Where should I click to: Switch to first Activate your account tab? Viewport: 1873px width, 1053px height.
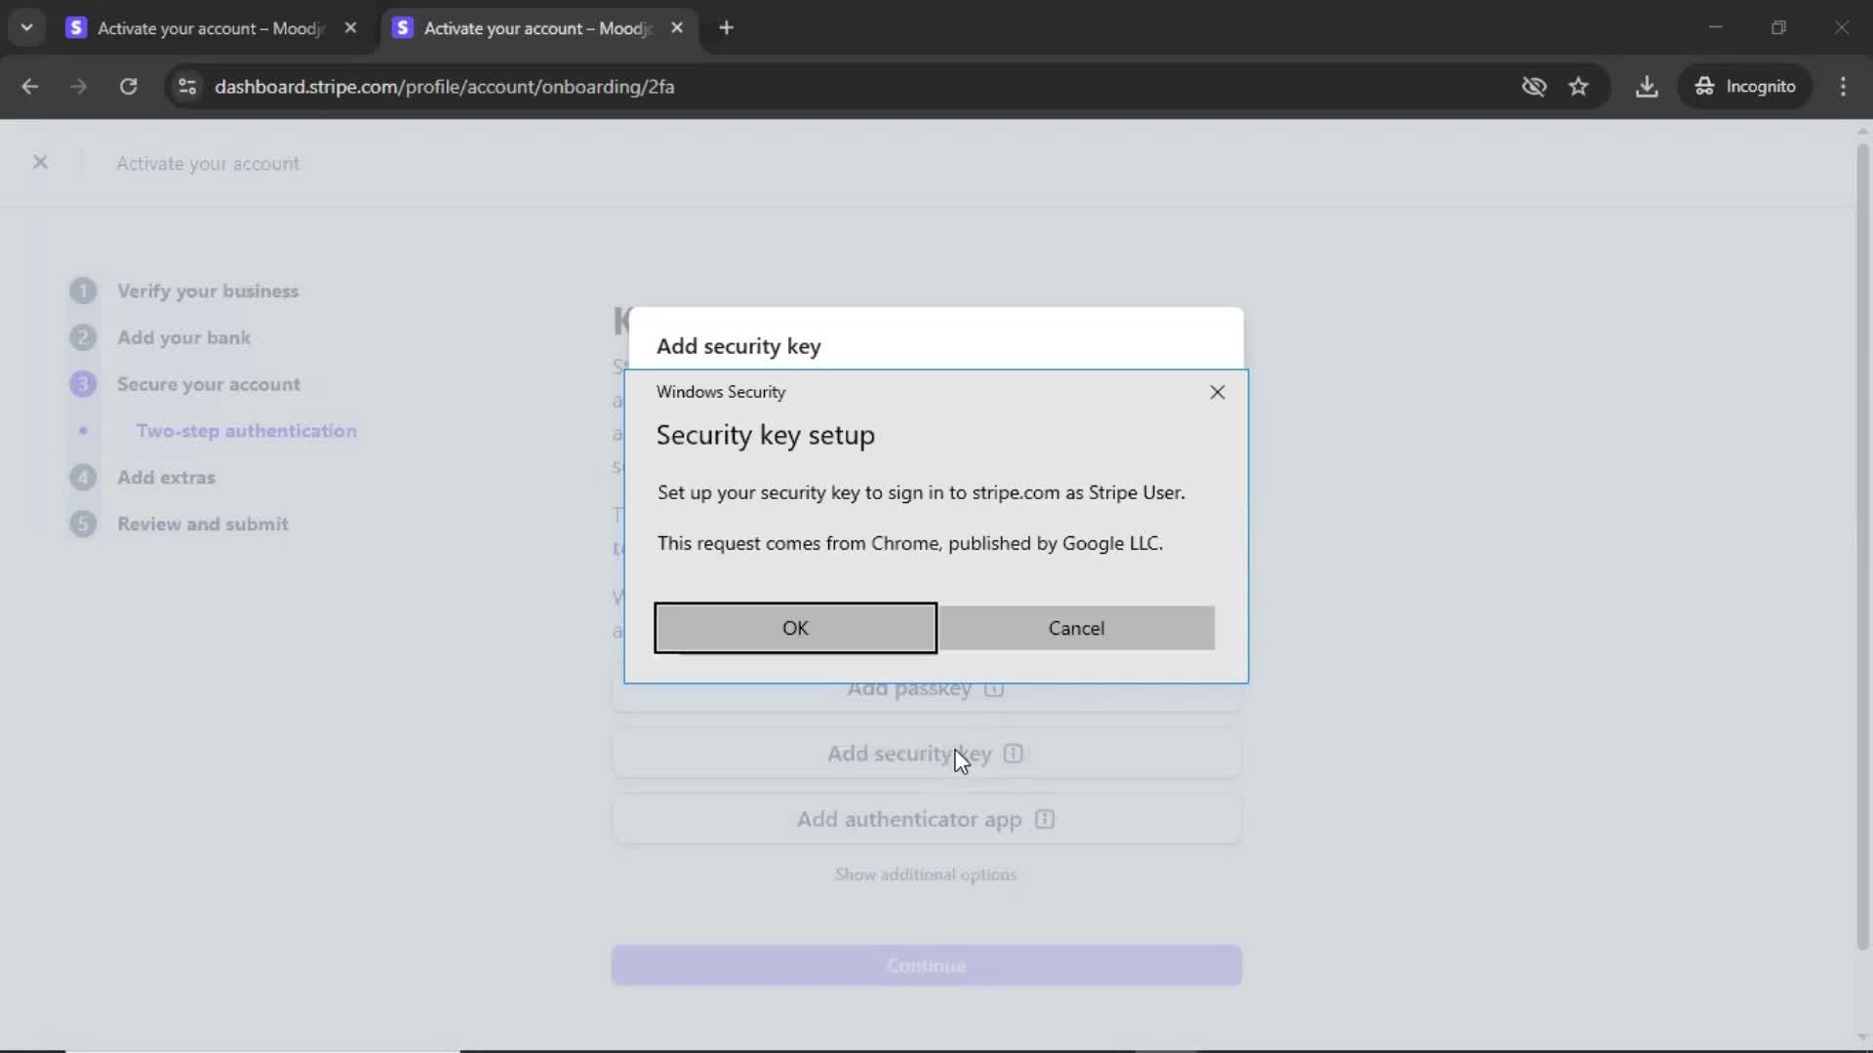[210, 28]
